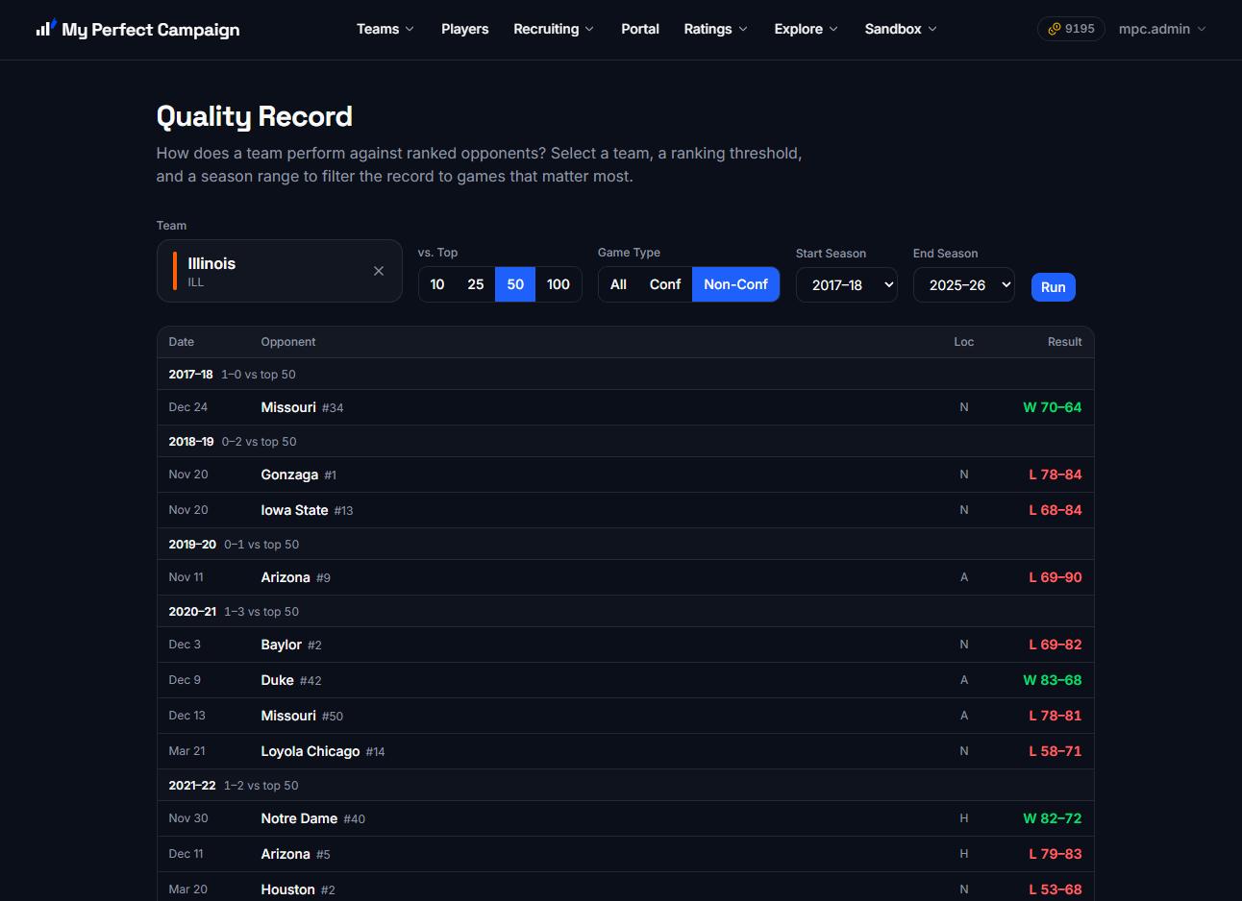
Task: Click the Opponent column header
Action: (288, 342)
